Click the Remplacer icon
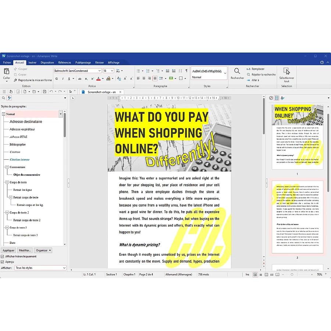The image size is (331, 331). point(249,69)
